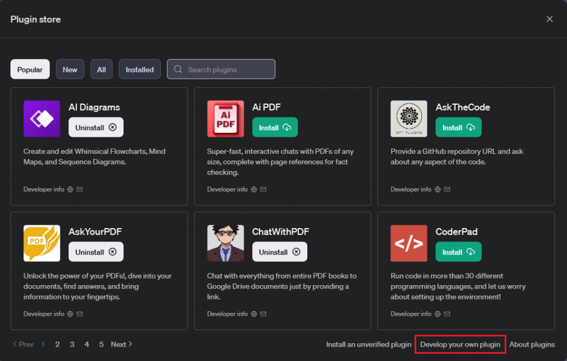Image resolution: width=567 pixels, height=361 pixels.
Task: Uninstall the AskYourPDF plugin
Action: 96,252
